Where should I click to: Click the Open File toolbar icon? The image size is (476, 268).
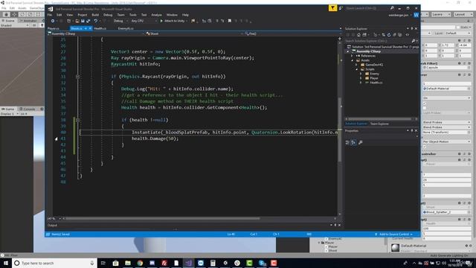coord(77,21)
